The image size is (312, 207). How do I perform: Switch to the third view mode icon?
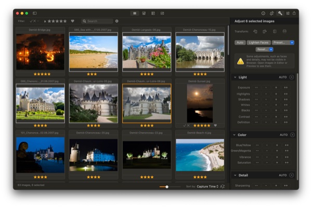click(x=153, y=13)
